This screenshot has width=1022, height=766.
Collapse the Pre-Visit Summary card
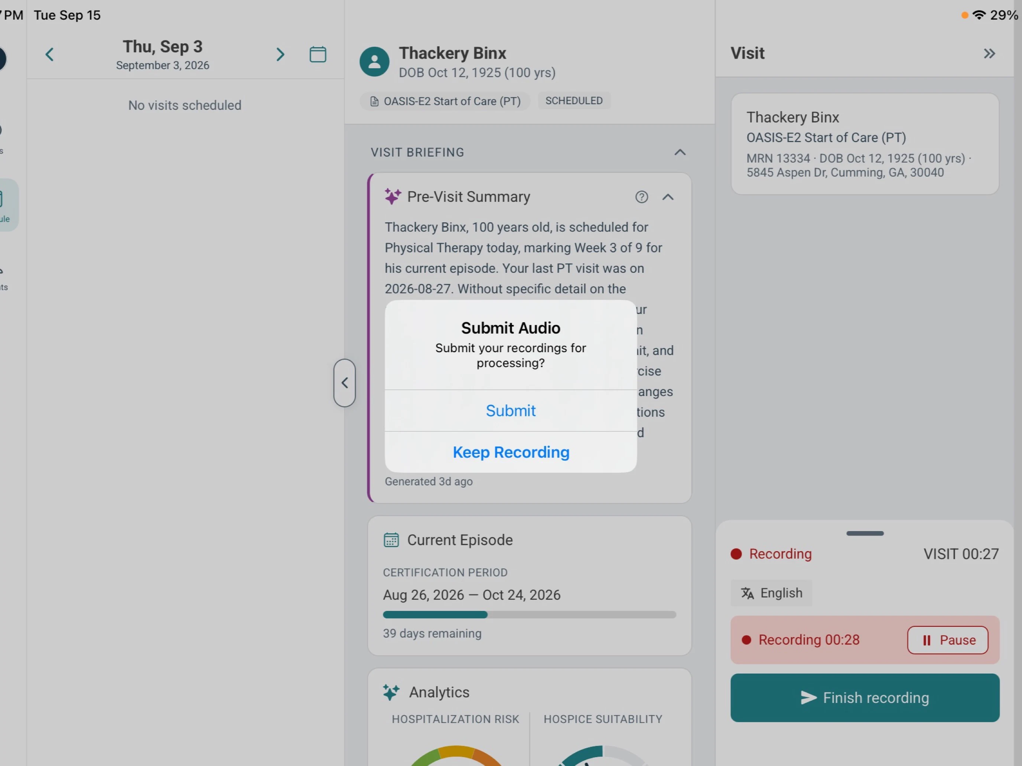668,197
